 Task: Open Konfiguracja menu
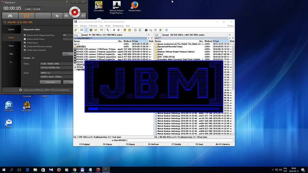(118, 26)
